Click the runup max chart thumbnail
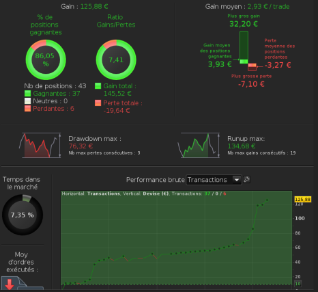318x292 pixels. 199,145
